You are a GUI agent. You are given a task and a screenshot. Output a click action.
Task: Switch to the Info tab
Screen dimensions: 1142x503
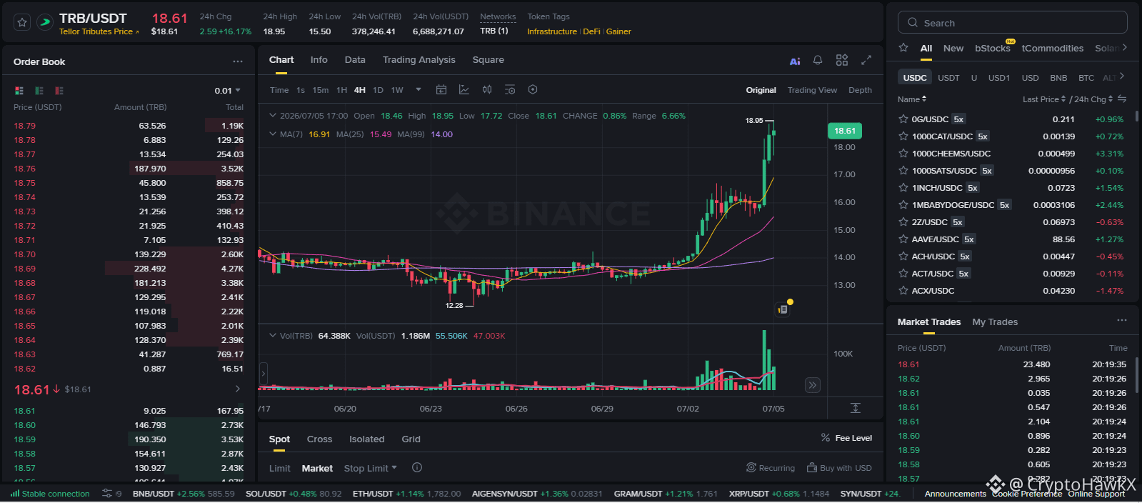point(319,60)
